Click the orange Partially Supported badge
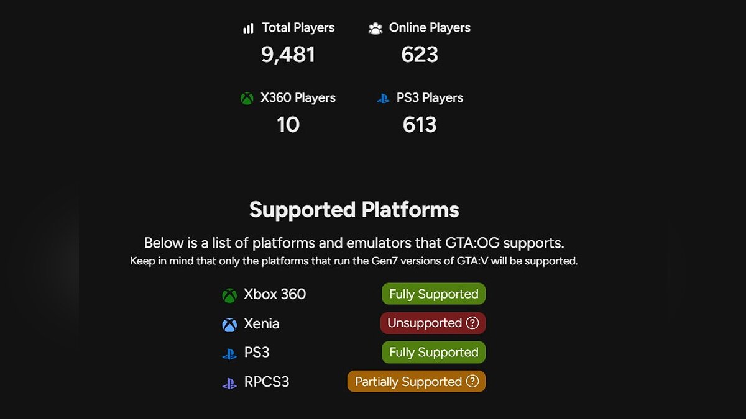746x419 pixels. pyautogui.click(x=408, y=381)
